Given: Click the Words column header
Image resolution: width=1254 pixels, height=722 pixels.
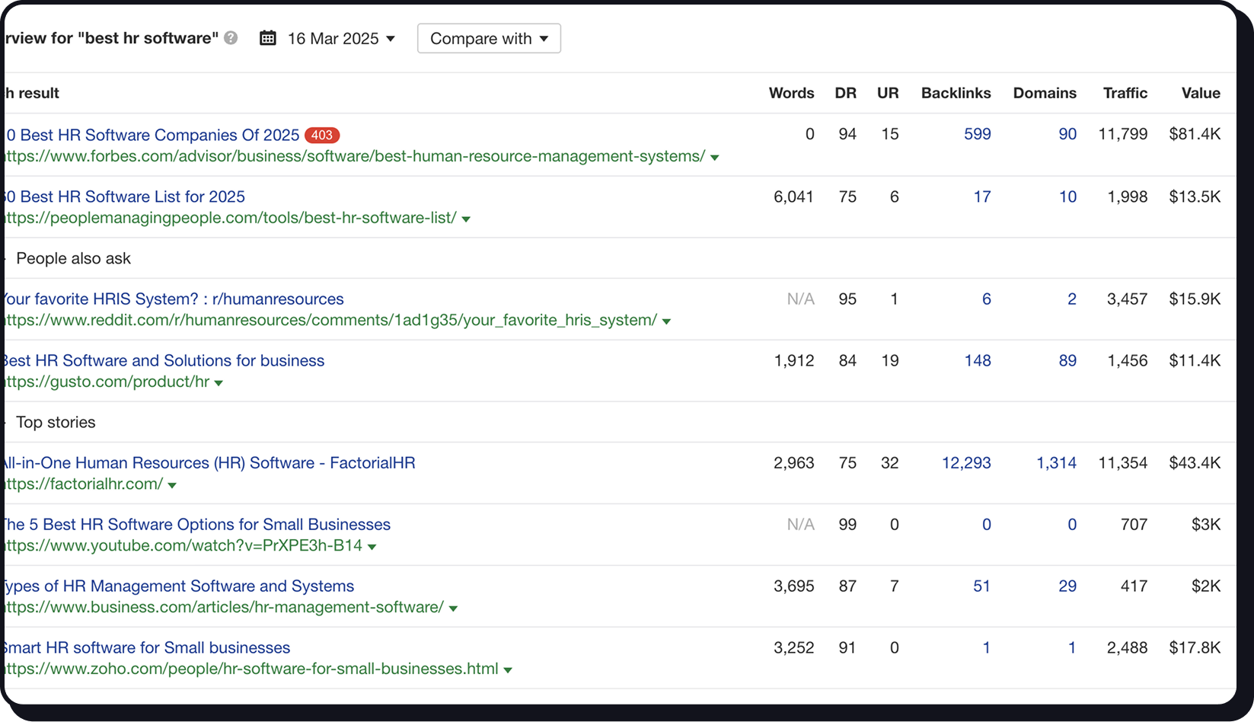Looking at the screenshot, I should [791, 93].
